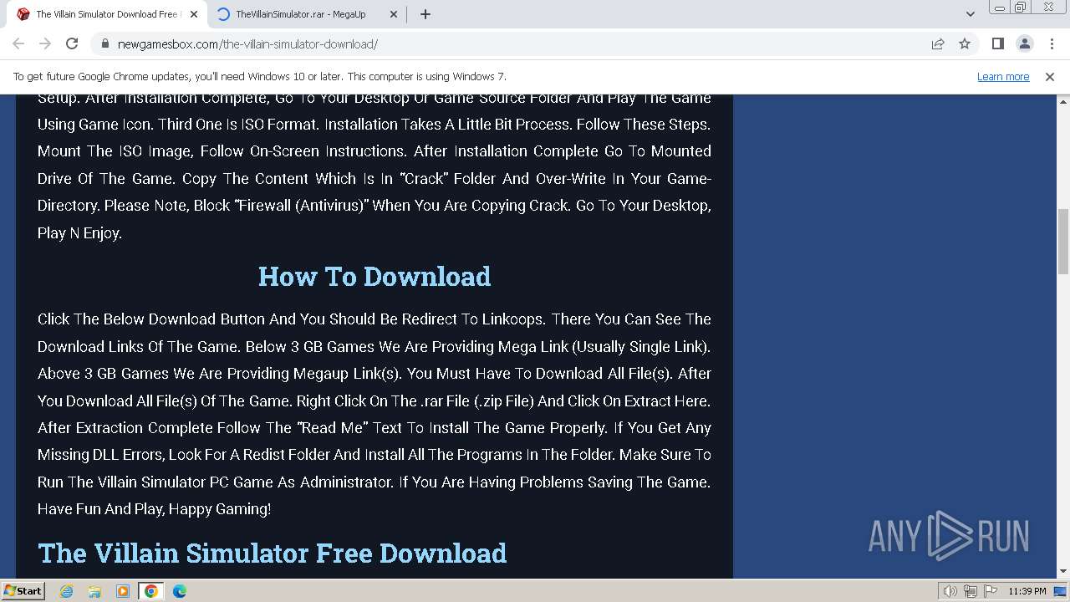This screenshot has width=1070, height=602.
Task: Open File Explorer from taskbar
Action: pos(94,591)
